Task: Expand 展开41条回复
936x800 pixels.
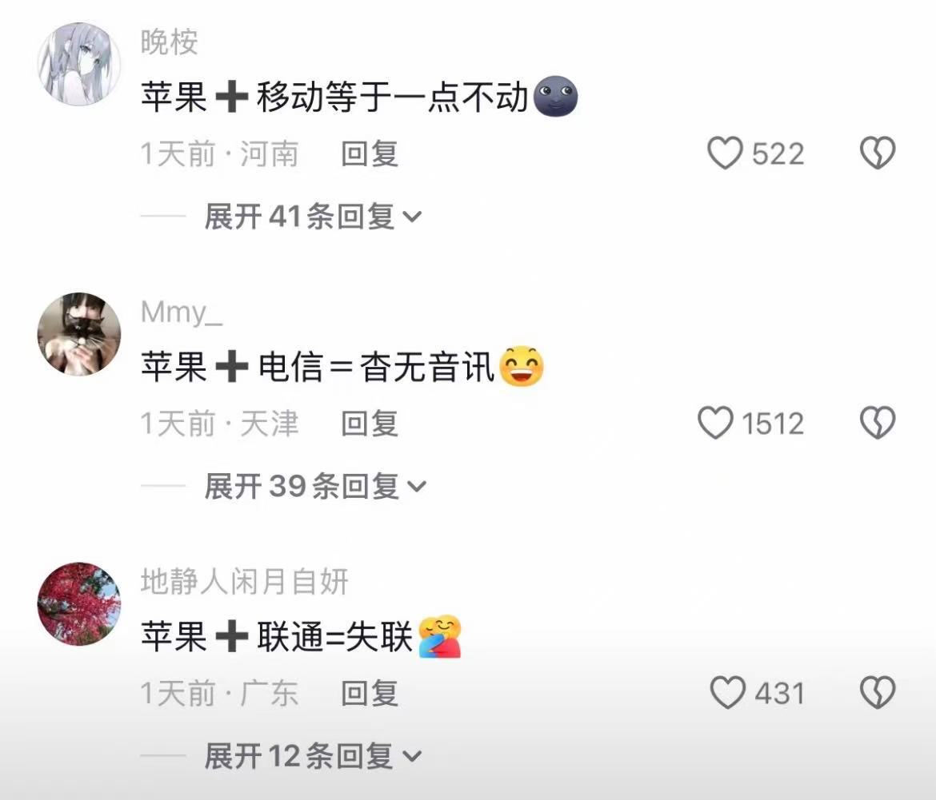Action: tap(313, 216)
